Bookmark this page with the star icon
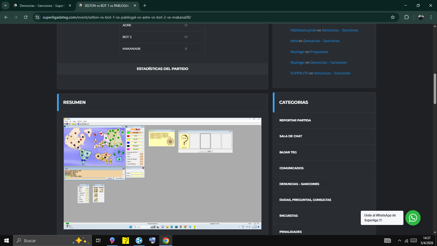The height and width of the screenshot is (246, 437). click(393, 17)
